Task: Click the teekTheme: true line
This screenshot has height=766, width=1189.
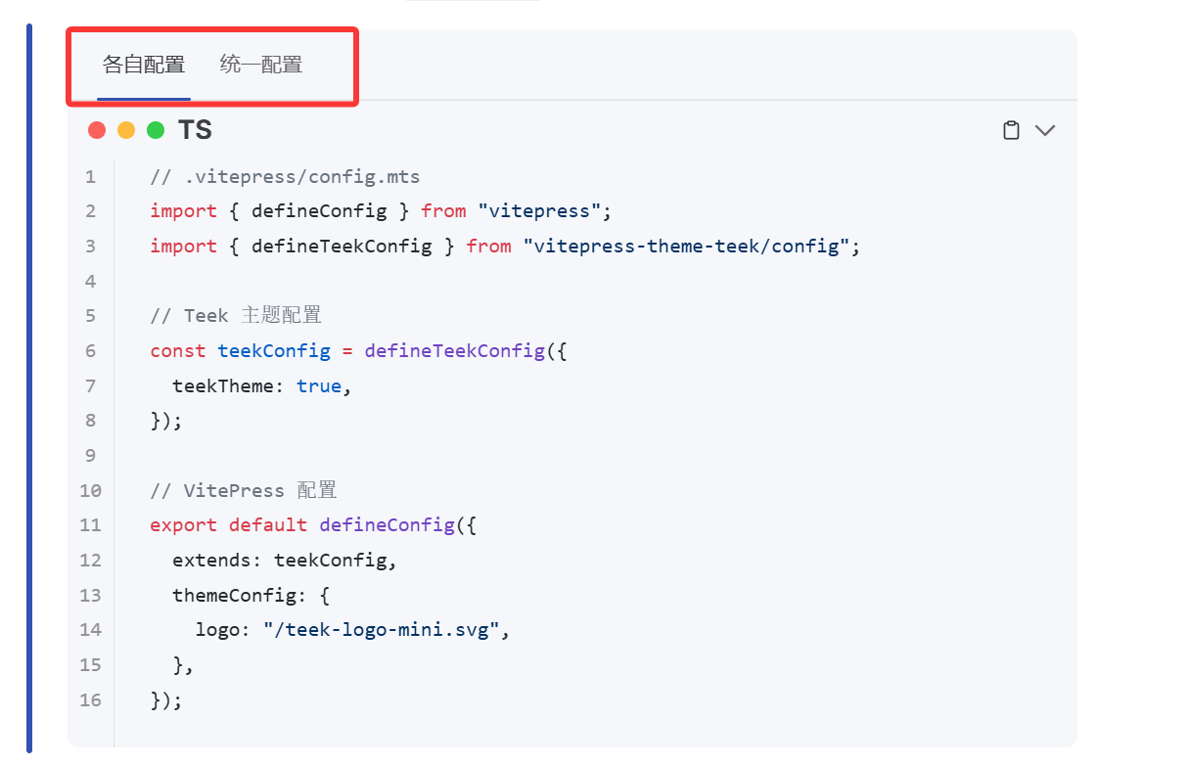Action: (x=261, y=386)
